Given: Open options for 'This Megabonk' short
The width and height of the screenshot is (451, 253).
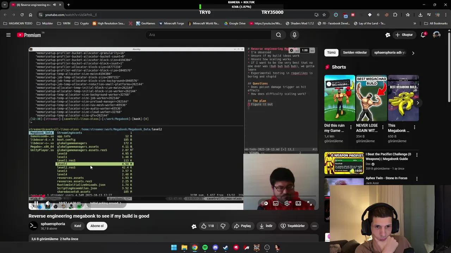Looking at the screenshot, I should pyautogui.click(x=414, y=128).
